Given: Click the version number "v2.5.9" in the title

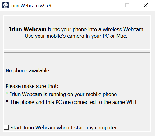Looking at the screenshot, I should point(45,6).
